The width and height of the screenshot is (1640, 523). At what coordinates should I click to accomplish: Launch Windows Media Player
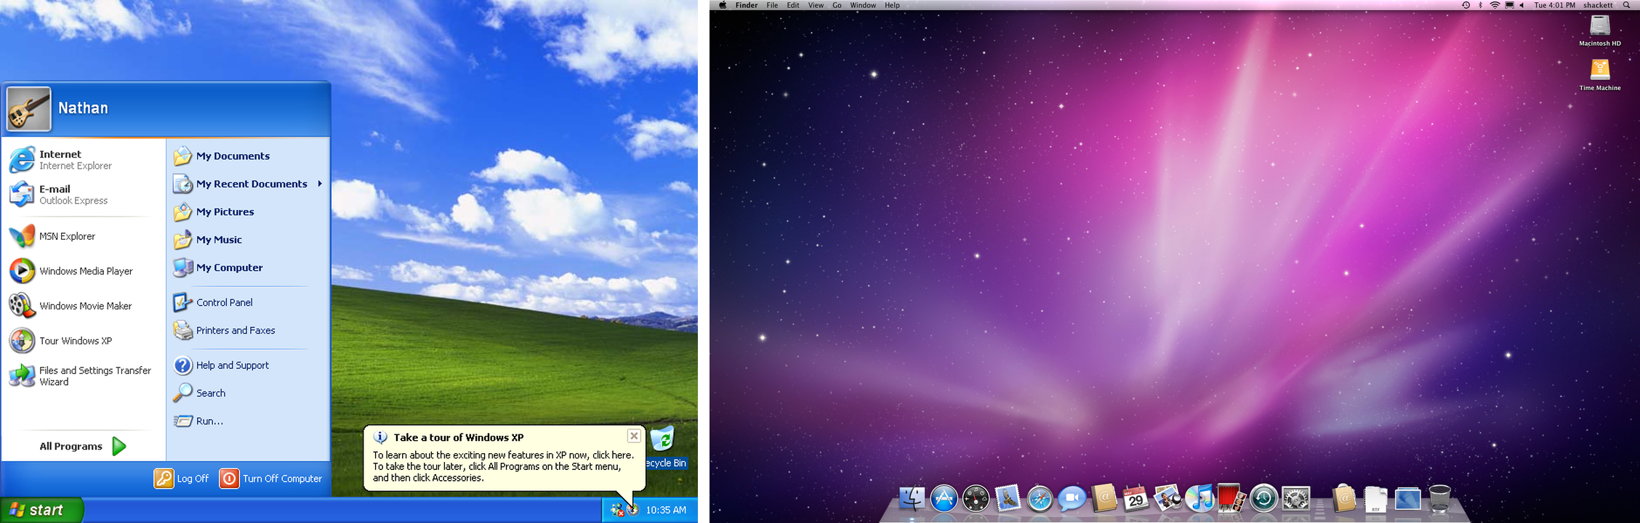pos(82,271)
